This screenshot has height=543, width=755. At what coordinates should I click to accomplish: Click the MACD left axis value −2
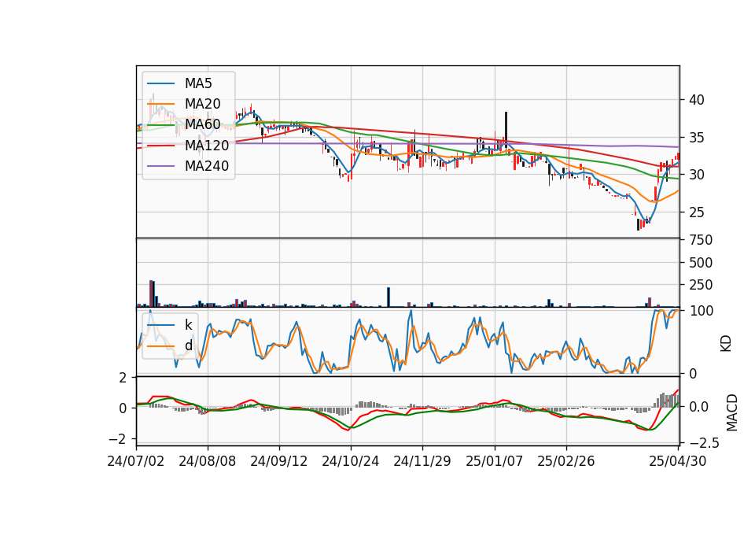118,439
